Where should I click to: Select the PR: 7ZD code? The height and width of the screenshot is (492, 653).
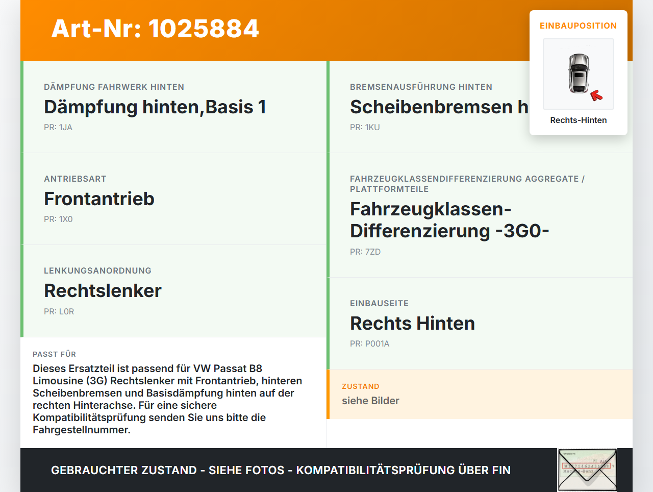(x=365, y=252)
